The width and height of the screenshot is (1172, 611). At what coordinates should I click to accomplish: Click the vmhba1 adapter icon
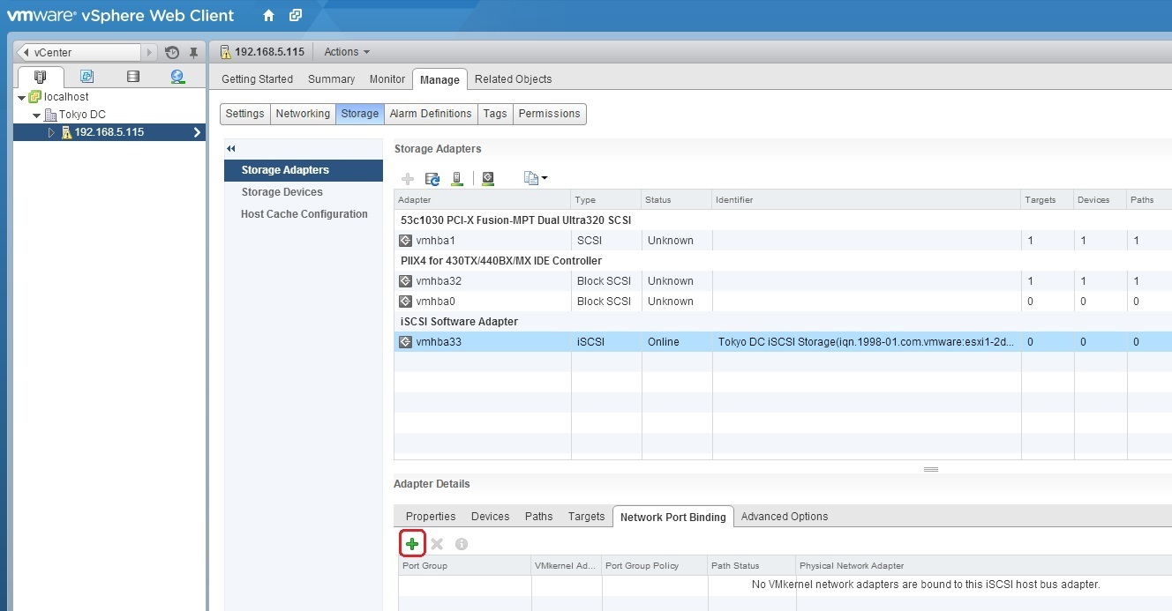pyautogui.click(x=406, y=241)
